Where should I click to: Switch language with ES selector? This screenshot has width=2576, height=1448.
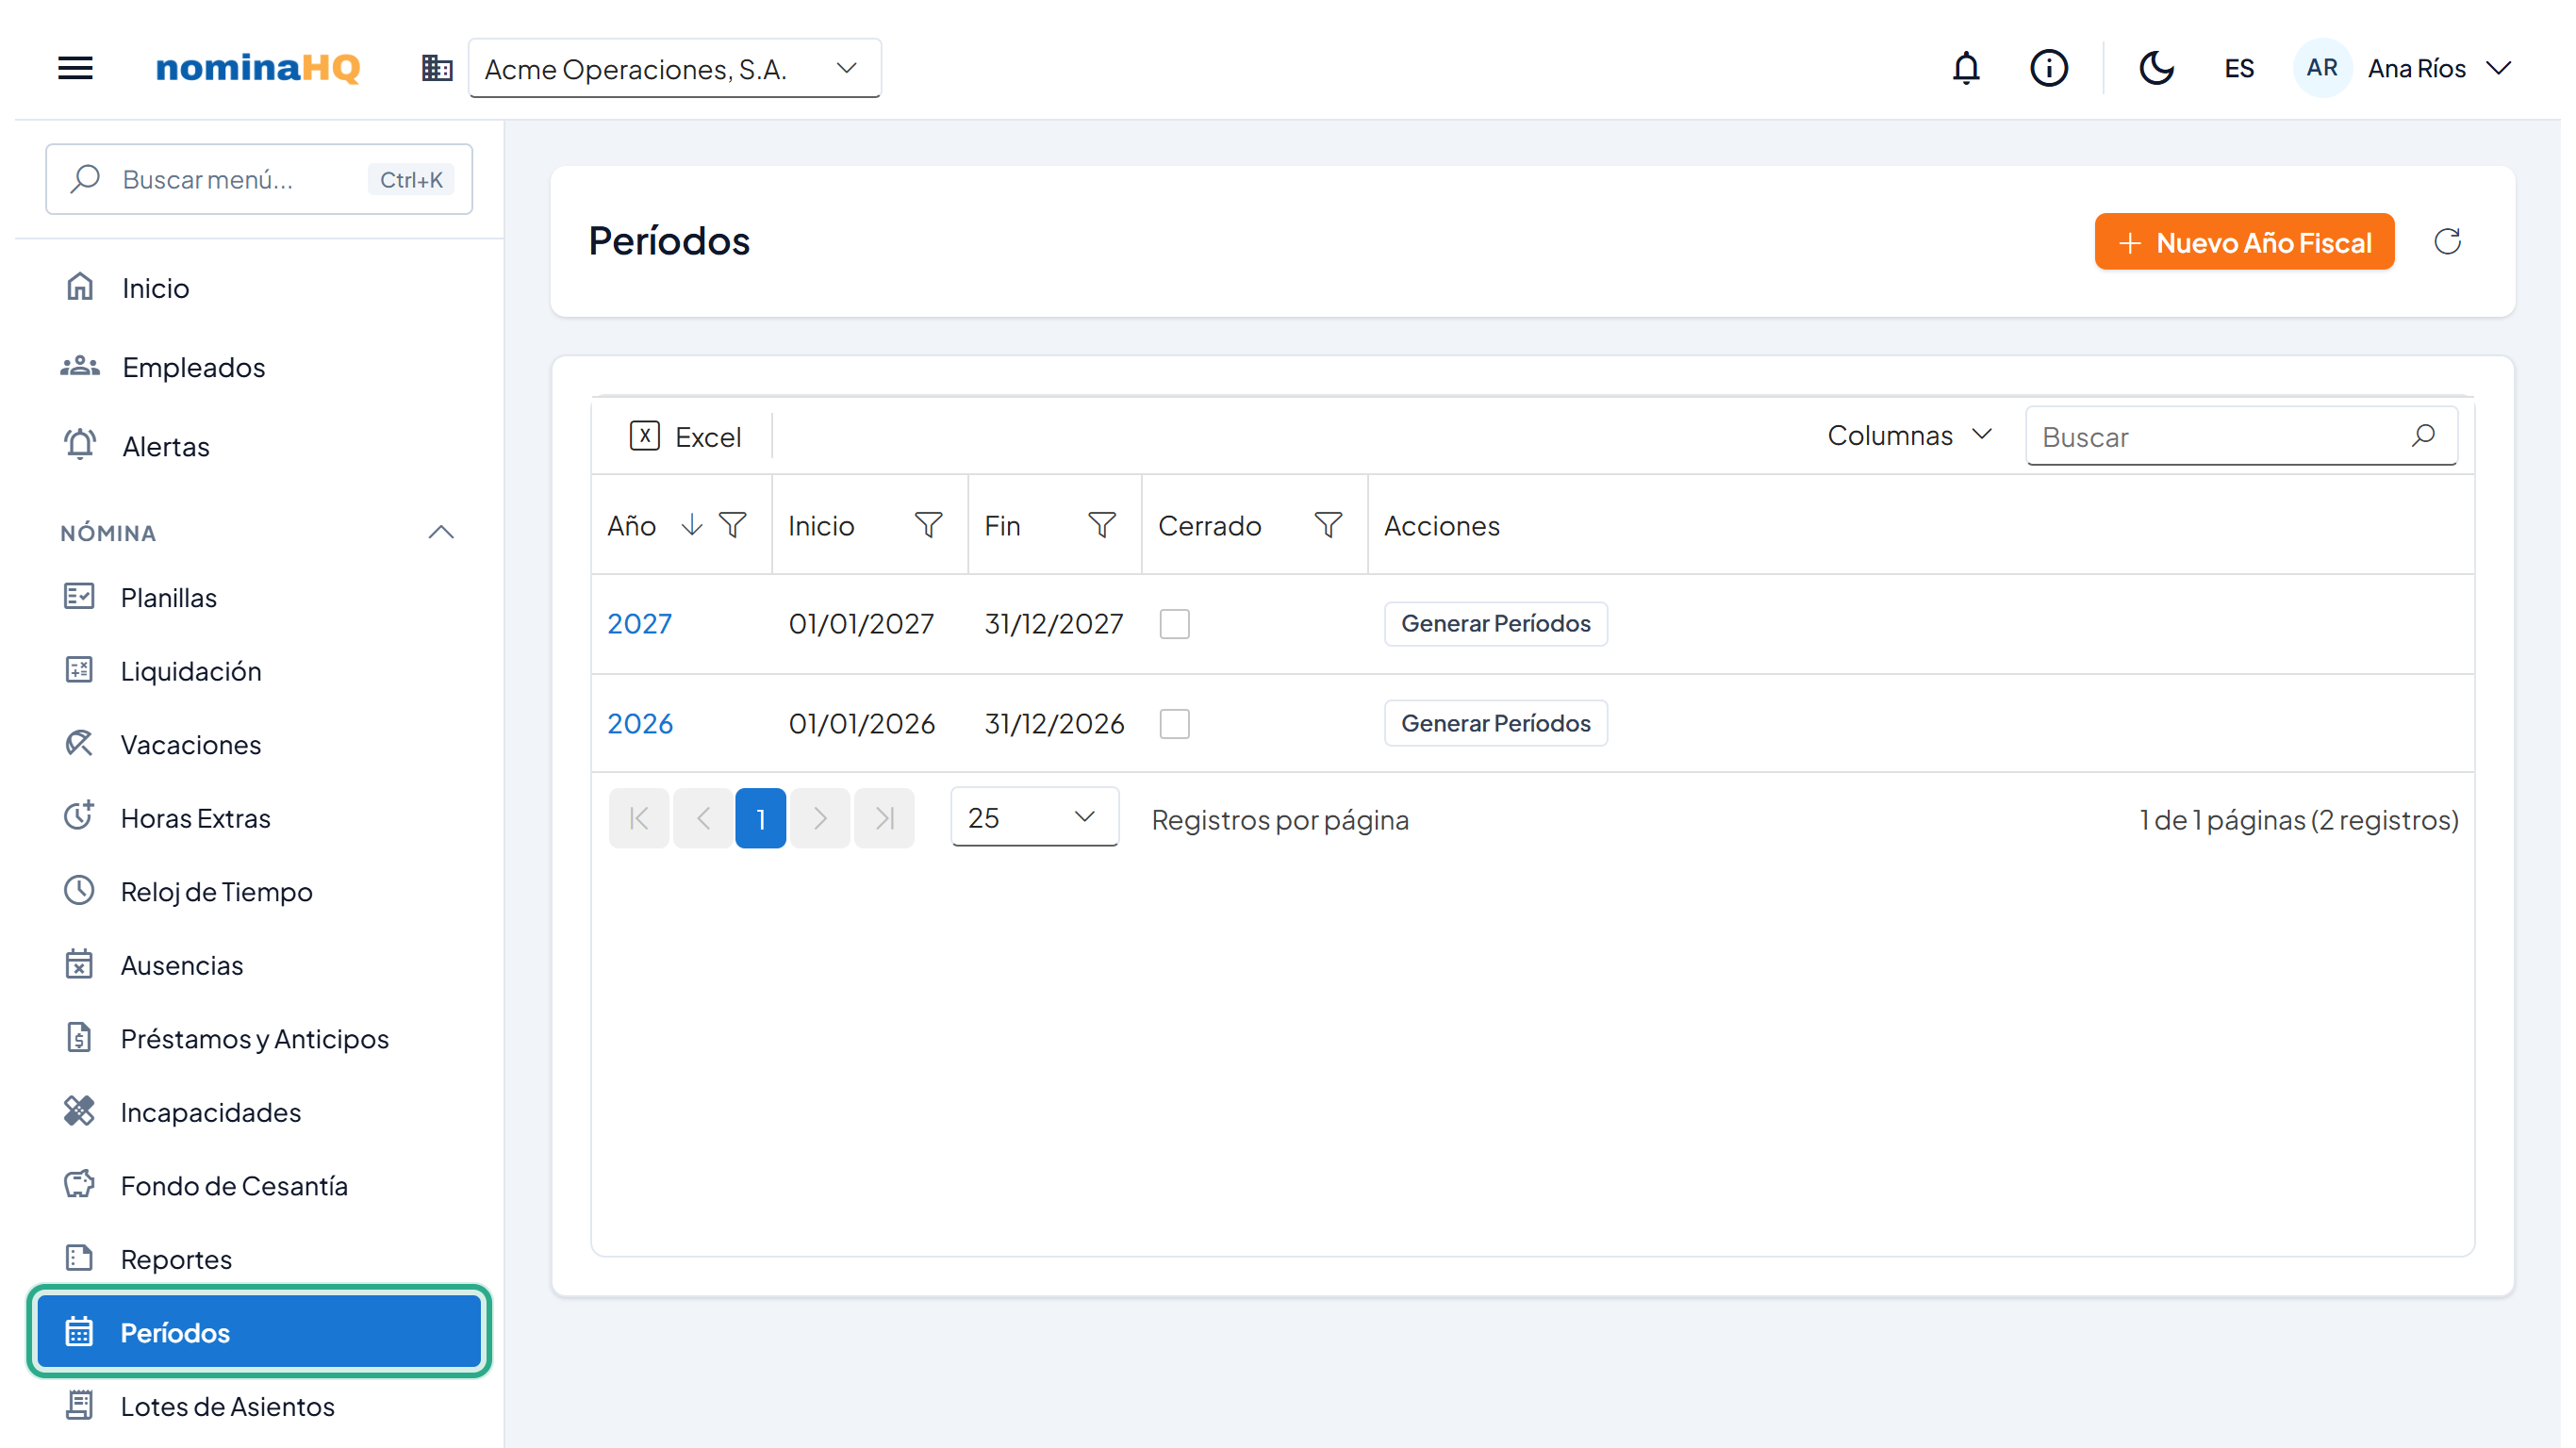(2238, 68)
